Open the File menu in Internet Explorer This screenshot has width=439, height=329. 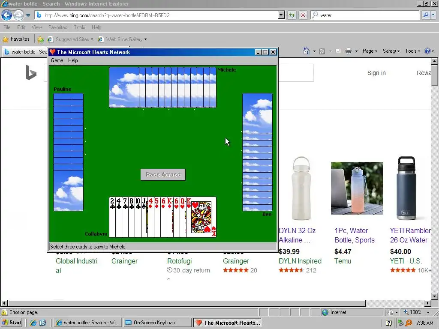click(x=7, y=27)
